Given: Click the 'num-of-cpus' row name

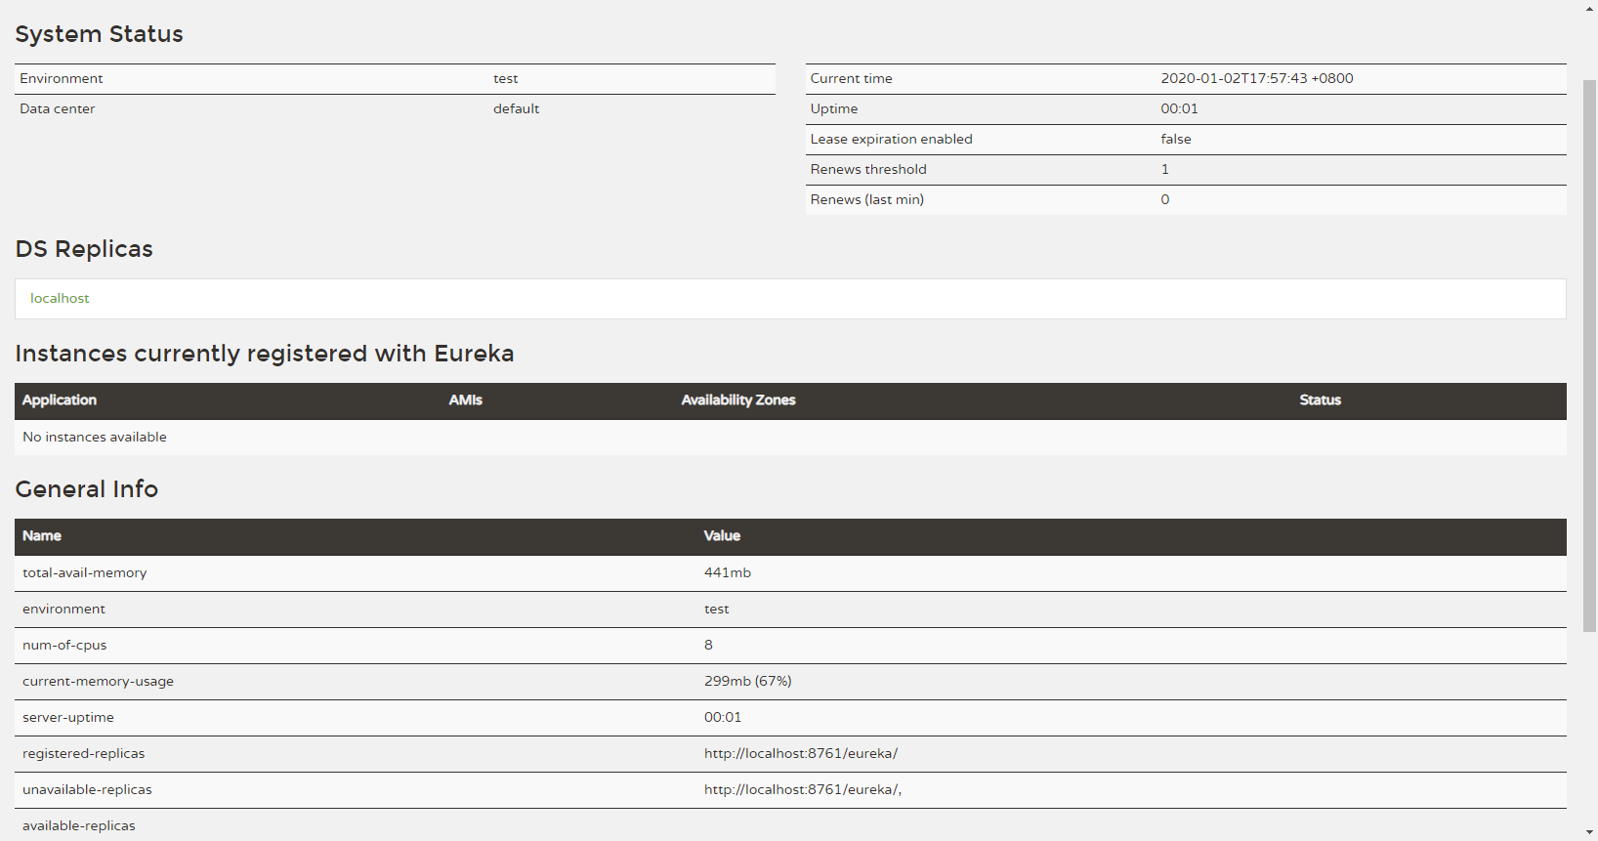Looking at the screenshot, I should tap(64, 645).
